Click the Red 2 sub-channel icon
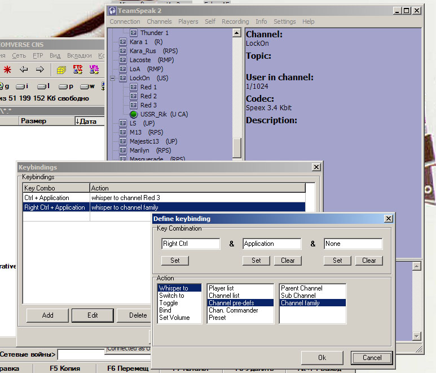The image size is (436, 373). coord(134,96)
